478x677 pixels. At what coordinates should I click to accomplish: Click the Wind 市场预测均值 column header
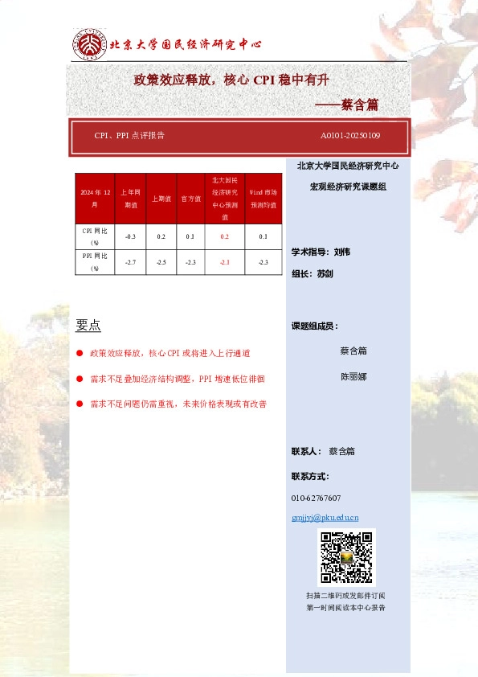click(x=264, y=199)
